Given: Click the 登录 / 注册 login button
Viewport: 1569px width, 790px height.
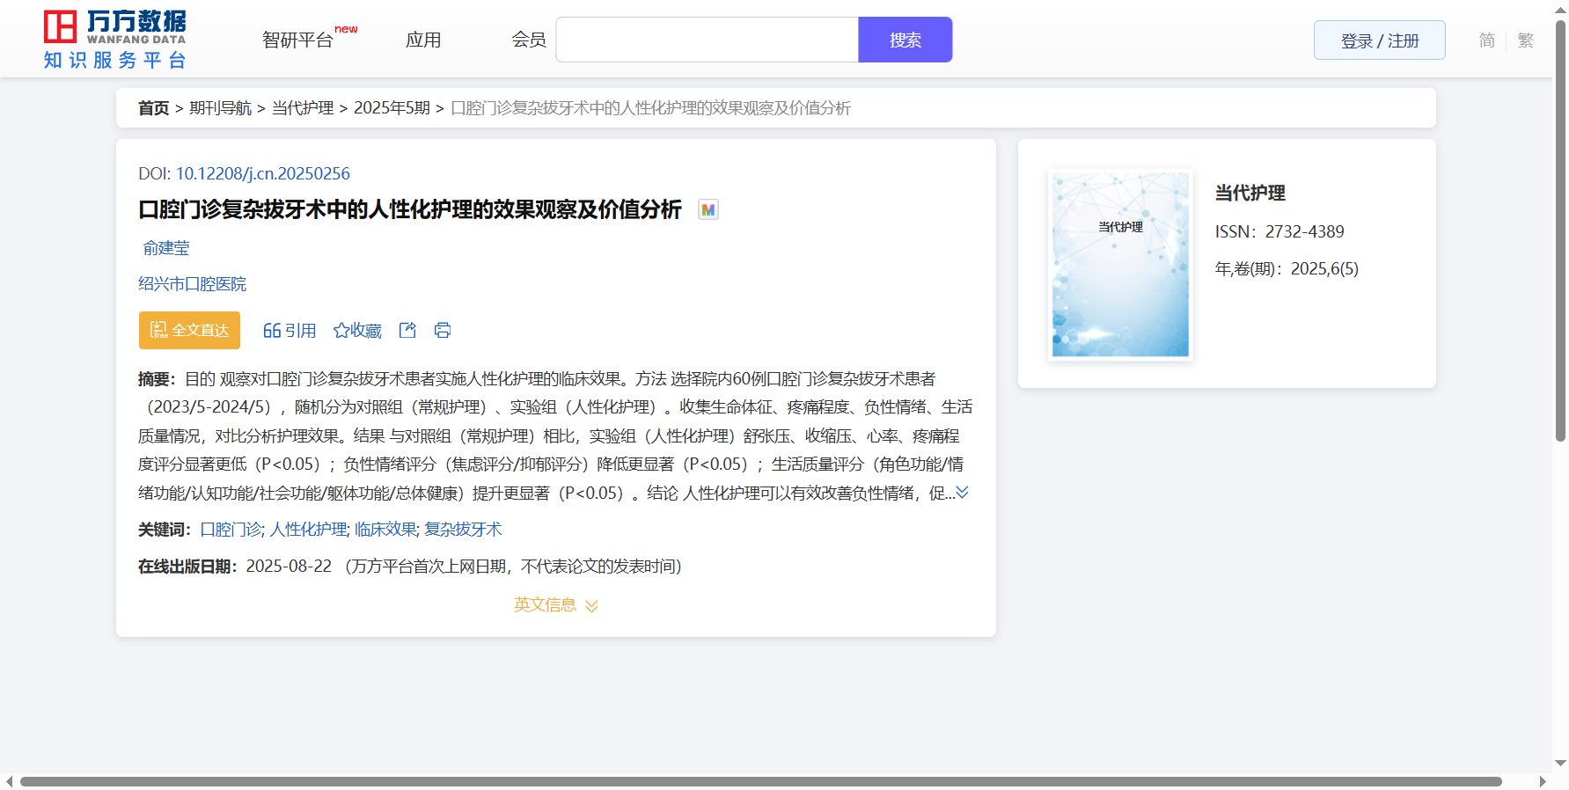Looking at the screenshot, I should 1379,40.
